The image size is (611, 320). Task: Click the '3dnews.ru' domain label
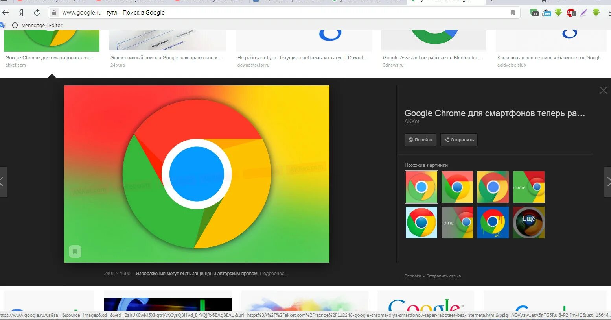[393, 65]
